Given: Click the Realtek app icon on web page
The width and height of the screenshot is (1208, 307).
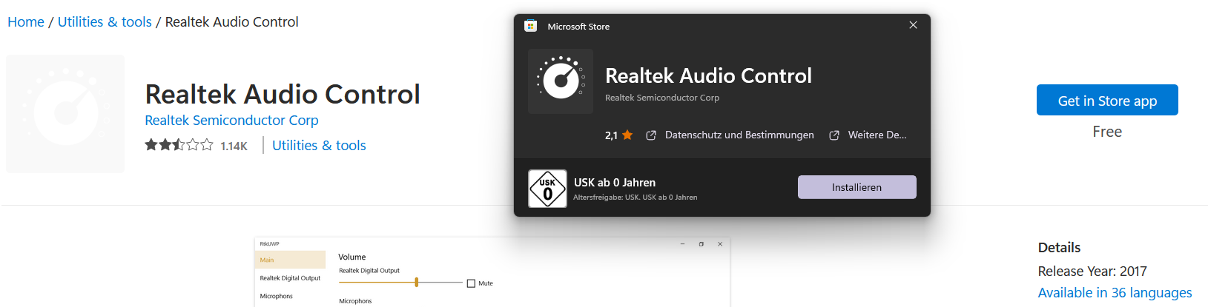Looking at the screenshot, I should pos(65,114).
